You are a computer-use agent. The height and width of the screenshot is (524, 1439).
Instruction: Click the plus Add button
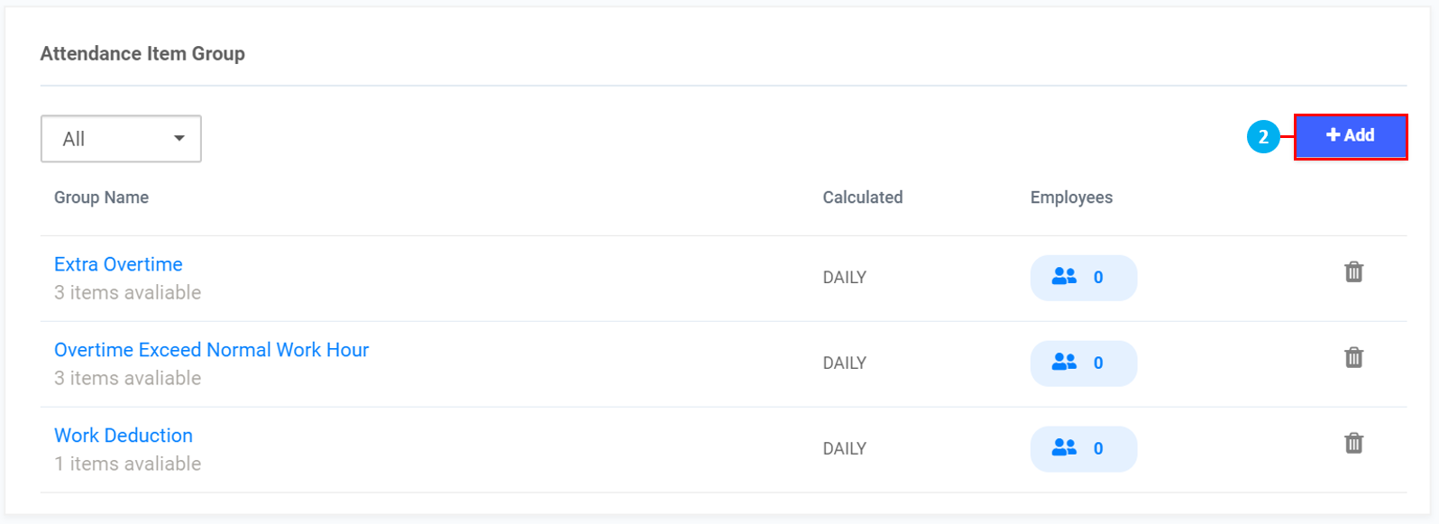tap(1350, 136)
